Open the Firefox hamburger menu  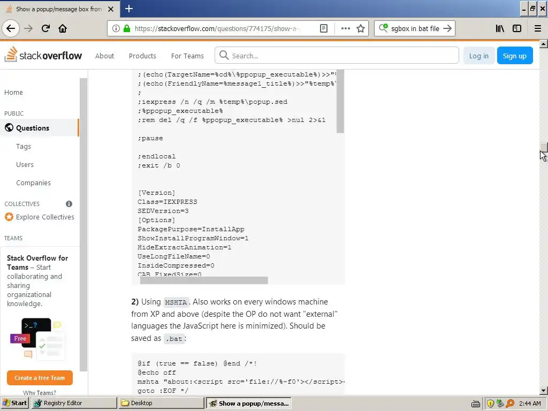pyautogui.click(x=537, y=28)
